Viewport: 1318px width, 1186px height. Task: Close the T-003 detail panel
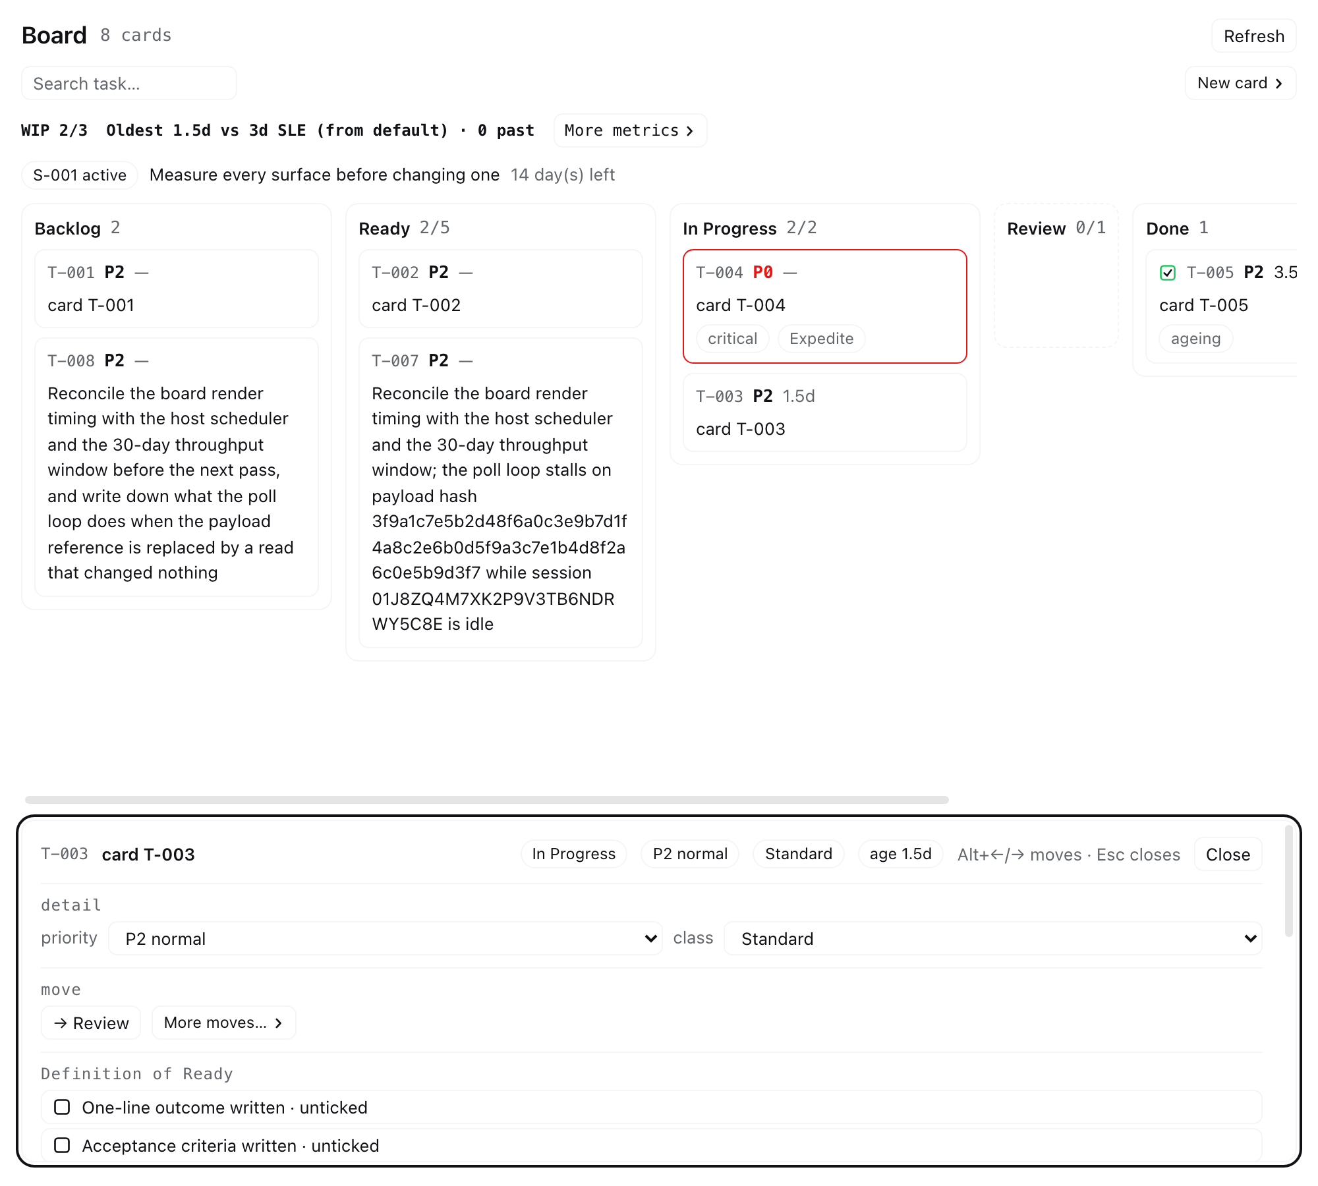coord(1228,854)
